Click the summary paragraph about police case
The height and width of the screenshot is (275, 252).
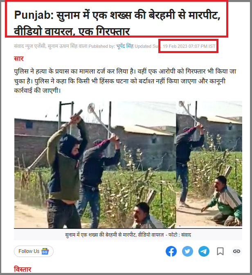(x=125, y=81)
